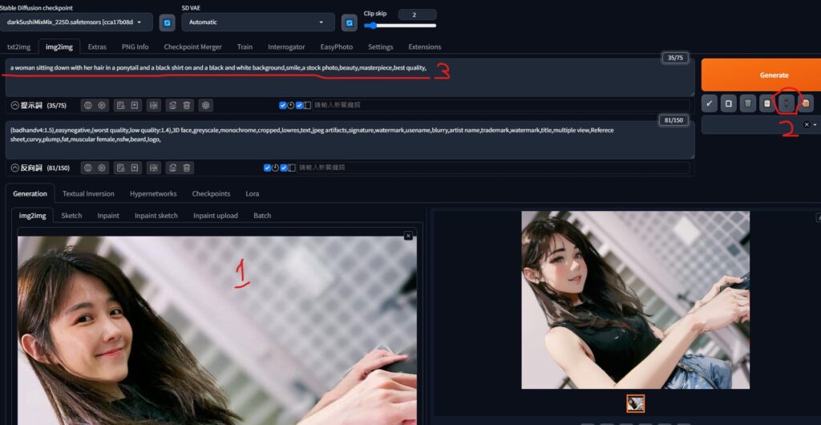Open the Stable Diffusion checkpoint dropdown
The width and height of the screenshot is (821, 425).
[x=77, y=22]
